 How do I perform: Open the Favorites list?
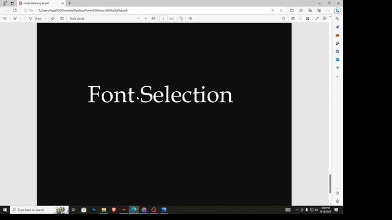[301, 10]
